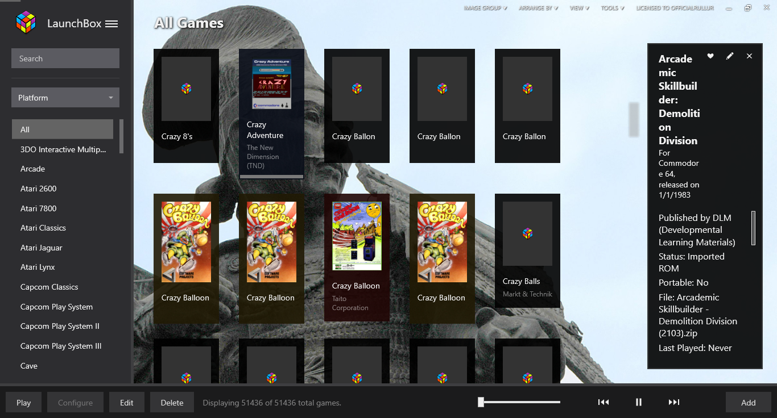Select the Crazy Adventure game tile
This screenshot has width=777, height=418.
click(x=271, y=113)
